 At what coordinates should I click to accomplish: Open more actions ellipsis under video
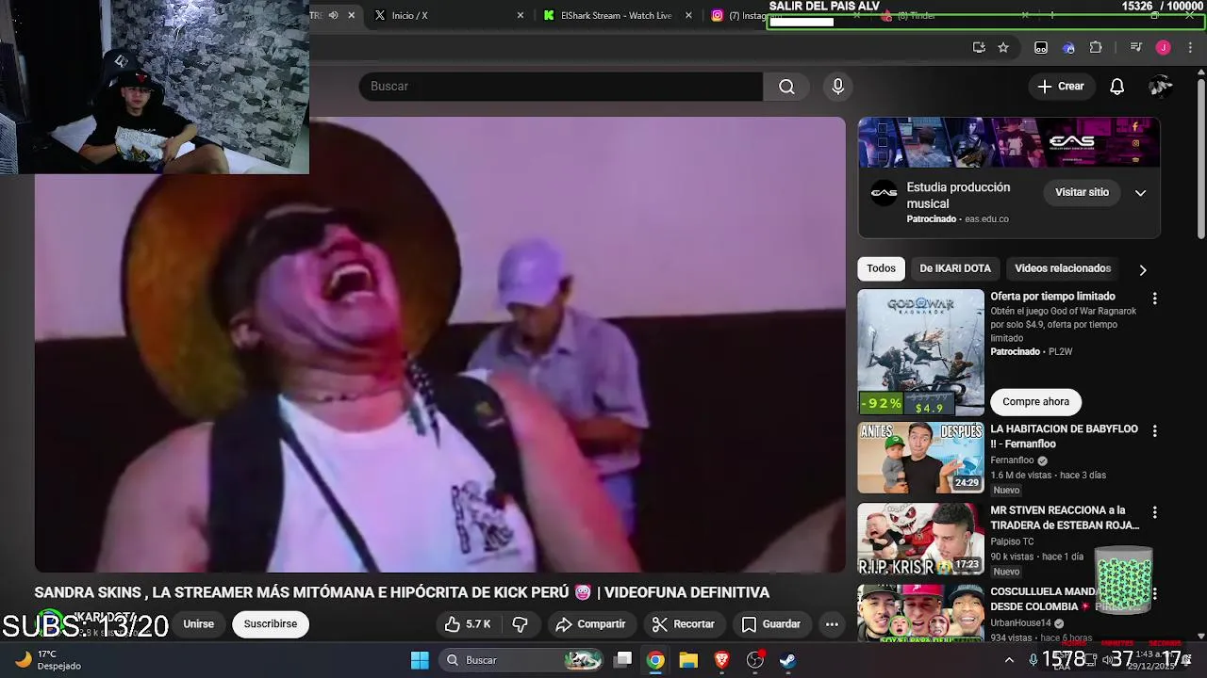[x=832, y=623]
